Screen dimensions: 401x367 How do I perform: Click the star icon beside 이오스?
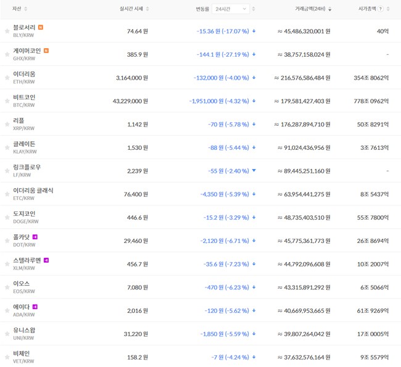point(7,287)
